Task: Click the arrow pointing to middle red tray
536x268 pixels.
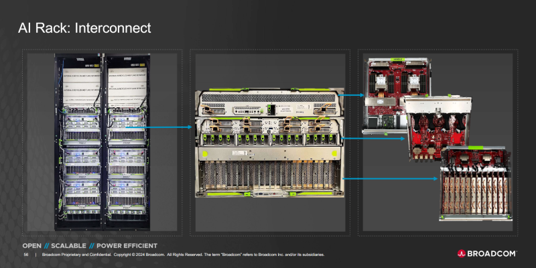Action: point(372,139)
